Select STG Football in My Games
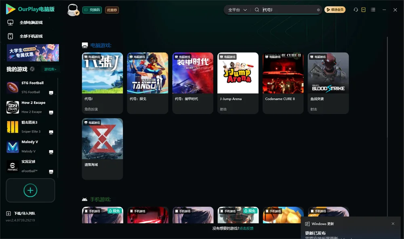Screen dimensions: 404x239 point(30,87)
